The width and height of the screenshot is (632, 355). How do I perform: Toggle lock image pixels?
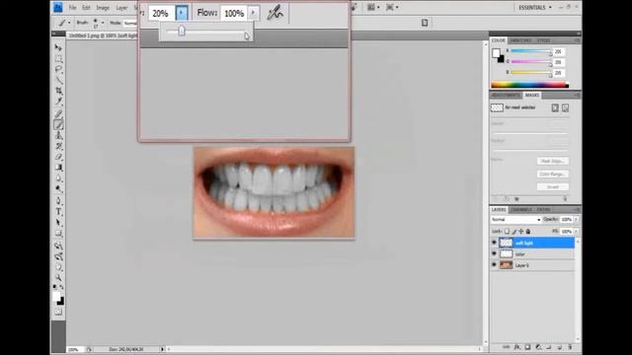[x=514, y=232]
